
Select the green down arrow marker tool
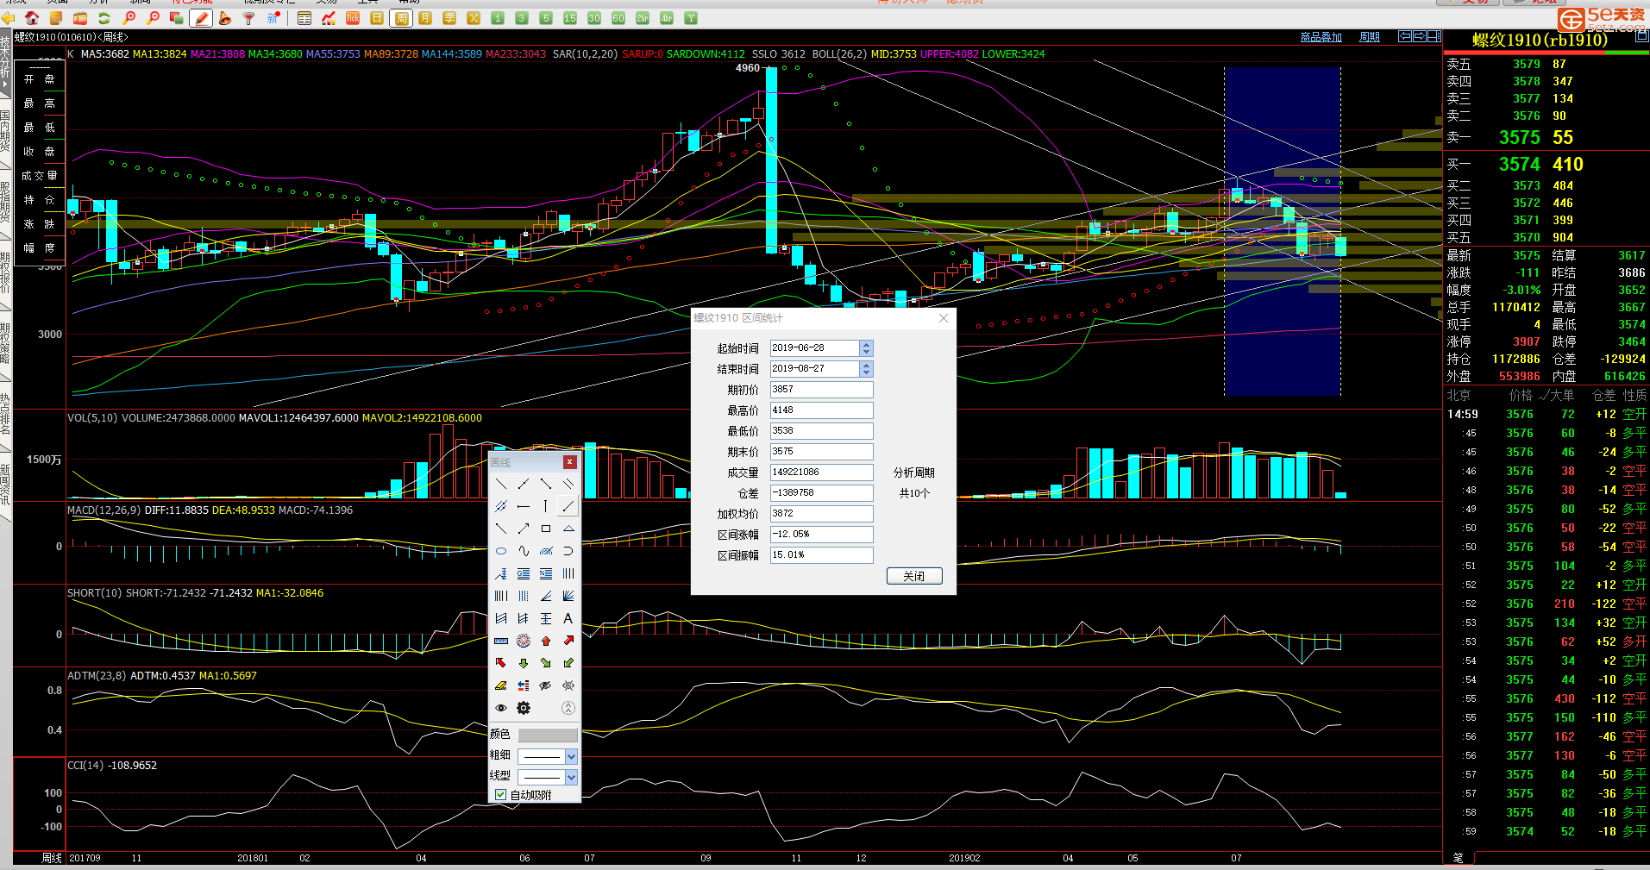[x=524, y=663]
